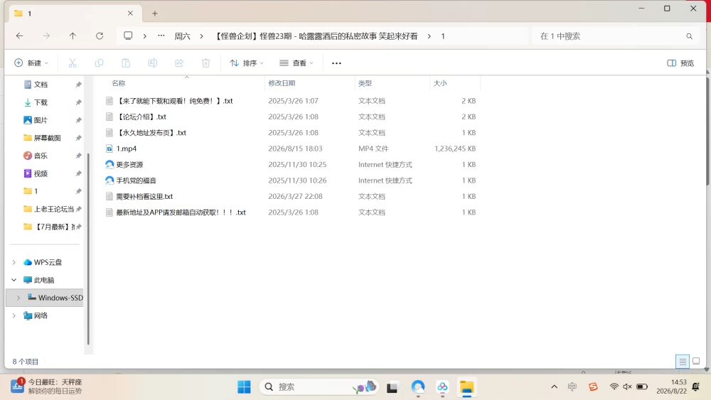The width and height of the screenshot is (711, 400).
Task: Click the muted volume icon in tray
Action: 628,387
